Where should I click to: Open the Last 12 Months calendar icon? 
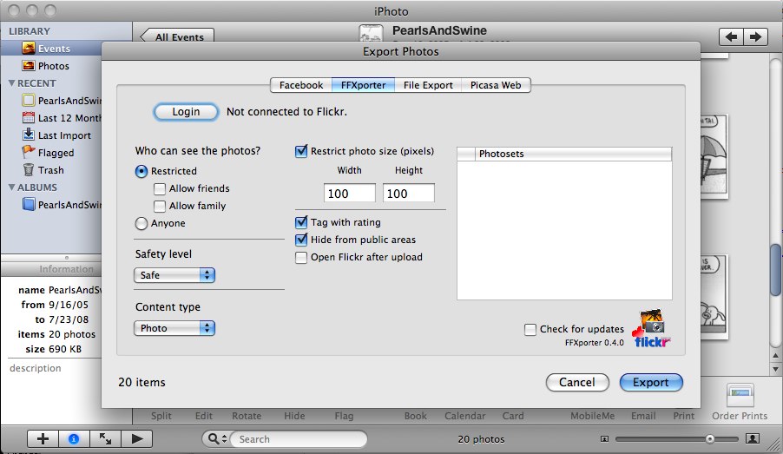point(29,118)
